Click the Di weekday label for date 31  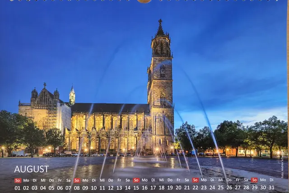[x=271, y=180]
